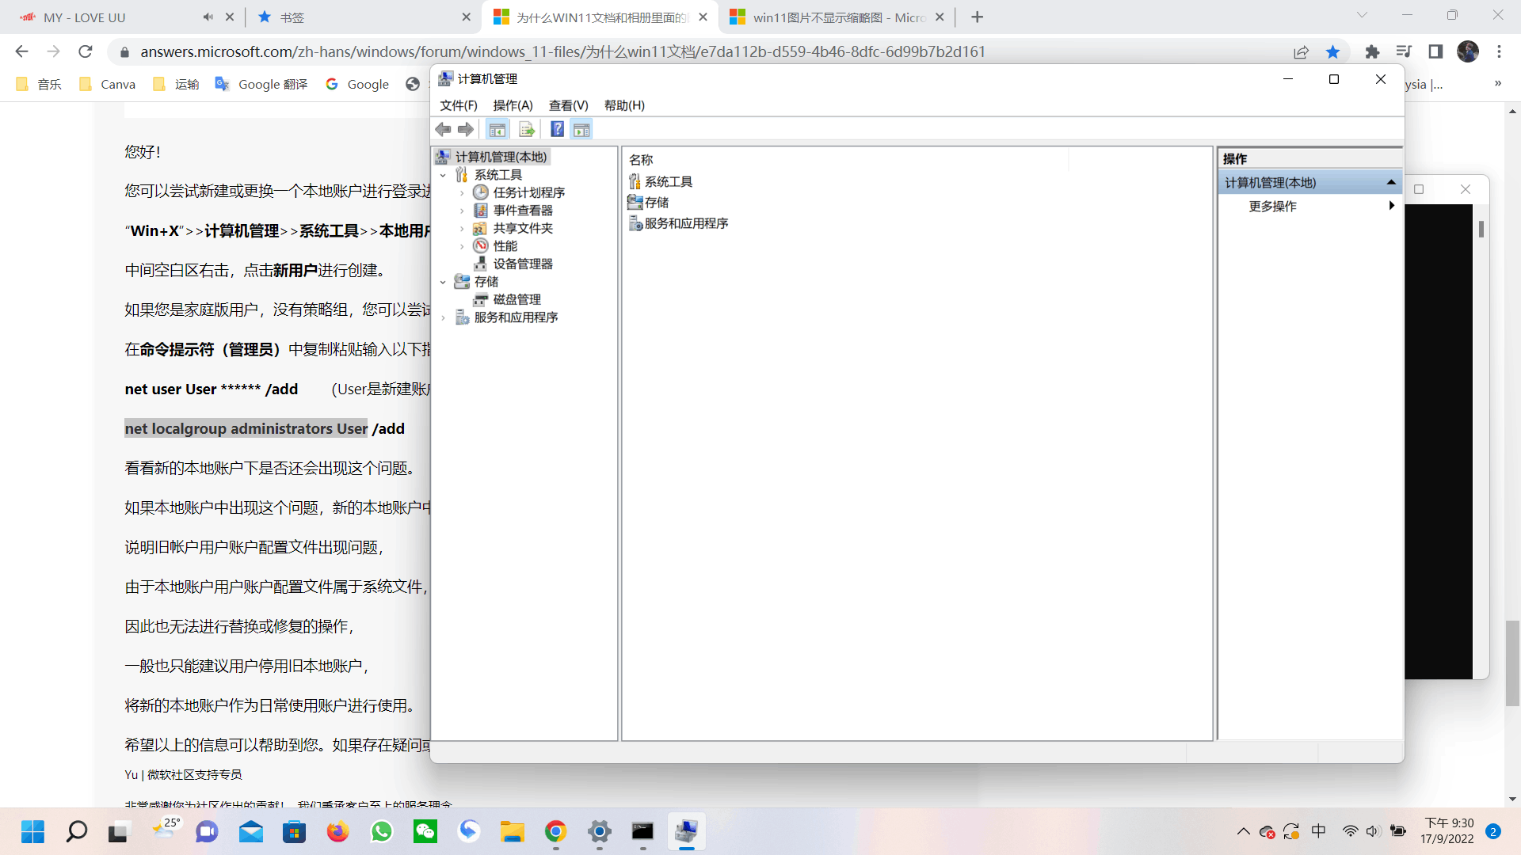Open the 查看(V) menu
This screenshot has height=855, width=1521.
(x=568, y=105)
